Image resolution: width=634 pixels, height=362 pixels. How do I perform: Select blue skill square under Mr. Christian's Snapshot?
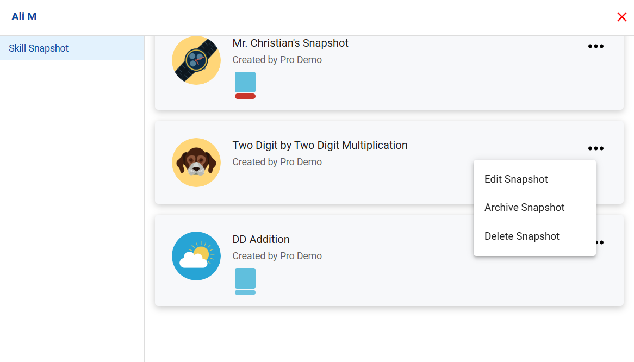245,82
